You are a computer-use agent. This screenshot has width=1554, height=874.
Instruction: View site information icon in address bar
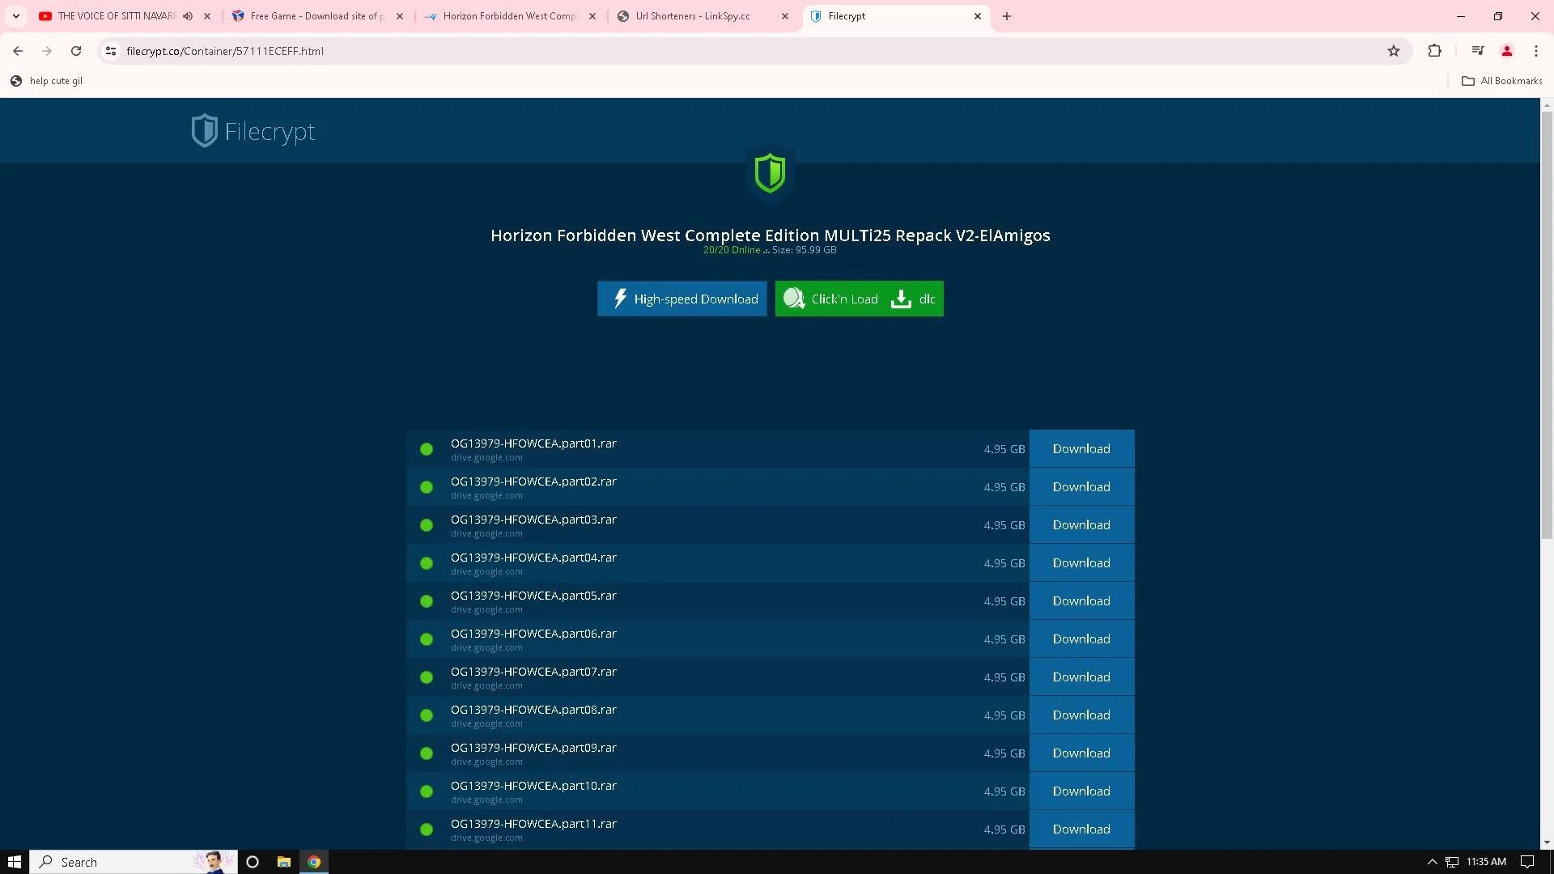pyautogui.click(x=111, y=51)
